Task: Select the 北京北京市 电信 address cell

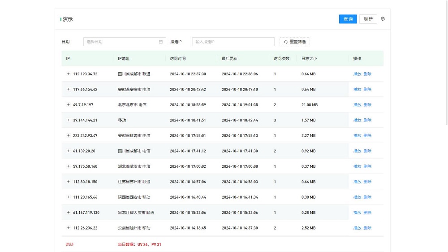Action: point(132,105)
